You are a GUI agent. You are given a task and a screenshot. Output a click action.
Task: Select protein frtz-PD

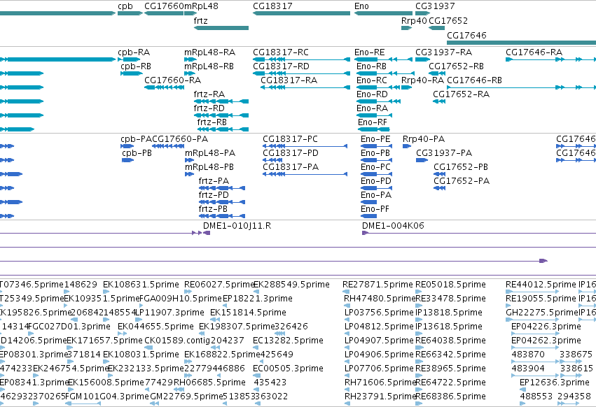(214, 195)
